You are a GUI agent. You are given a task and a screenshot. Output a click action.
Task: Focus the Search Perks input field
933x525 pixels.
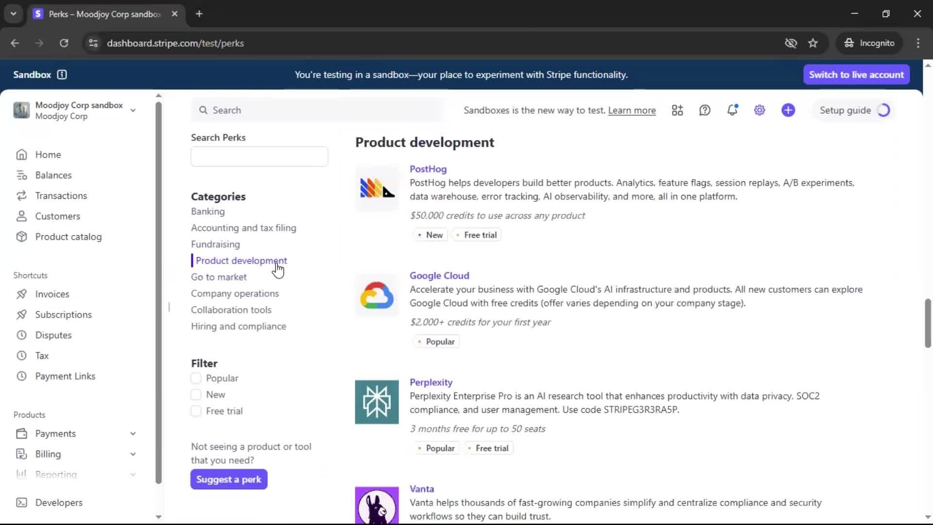tap(259, 157)
